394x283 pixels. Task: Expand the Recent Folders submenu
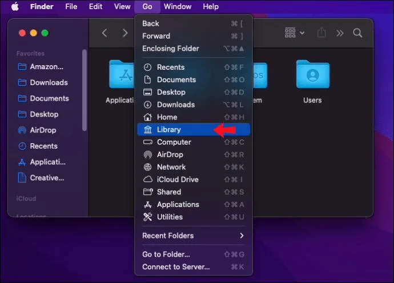click(194, 236)
